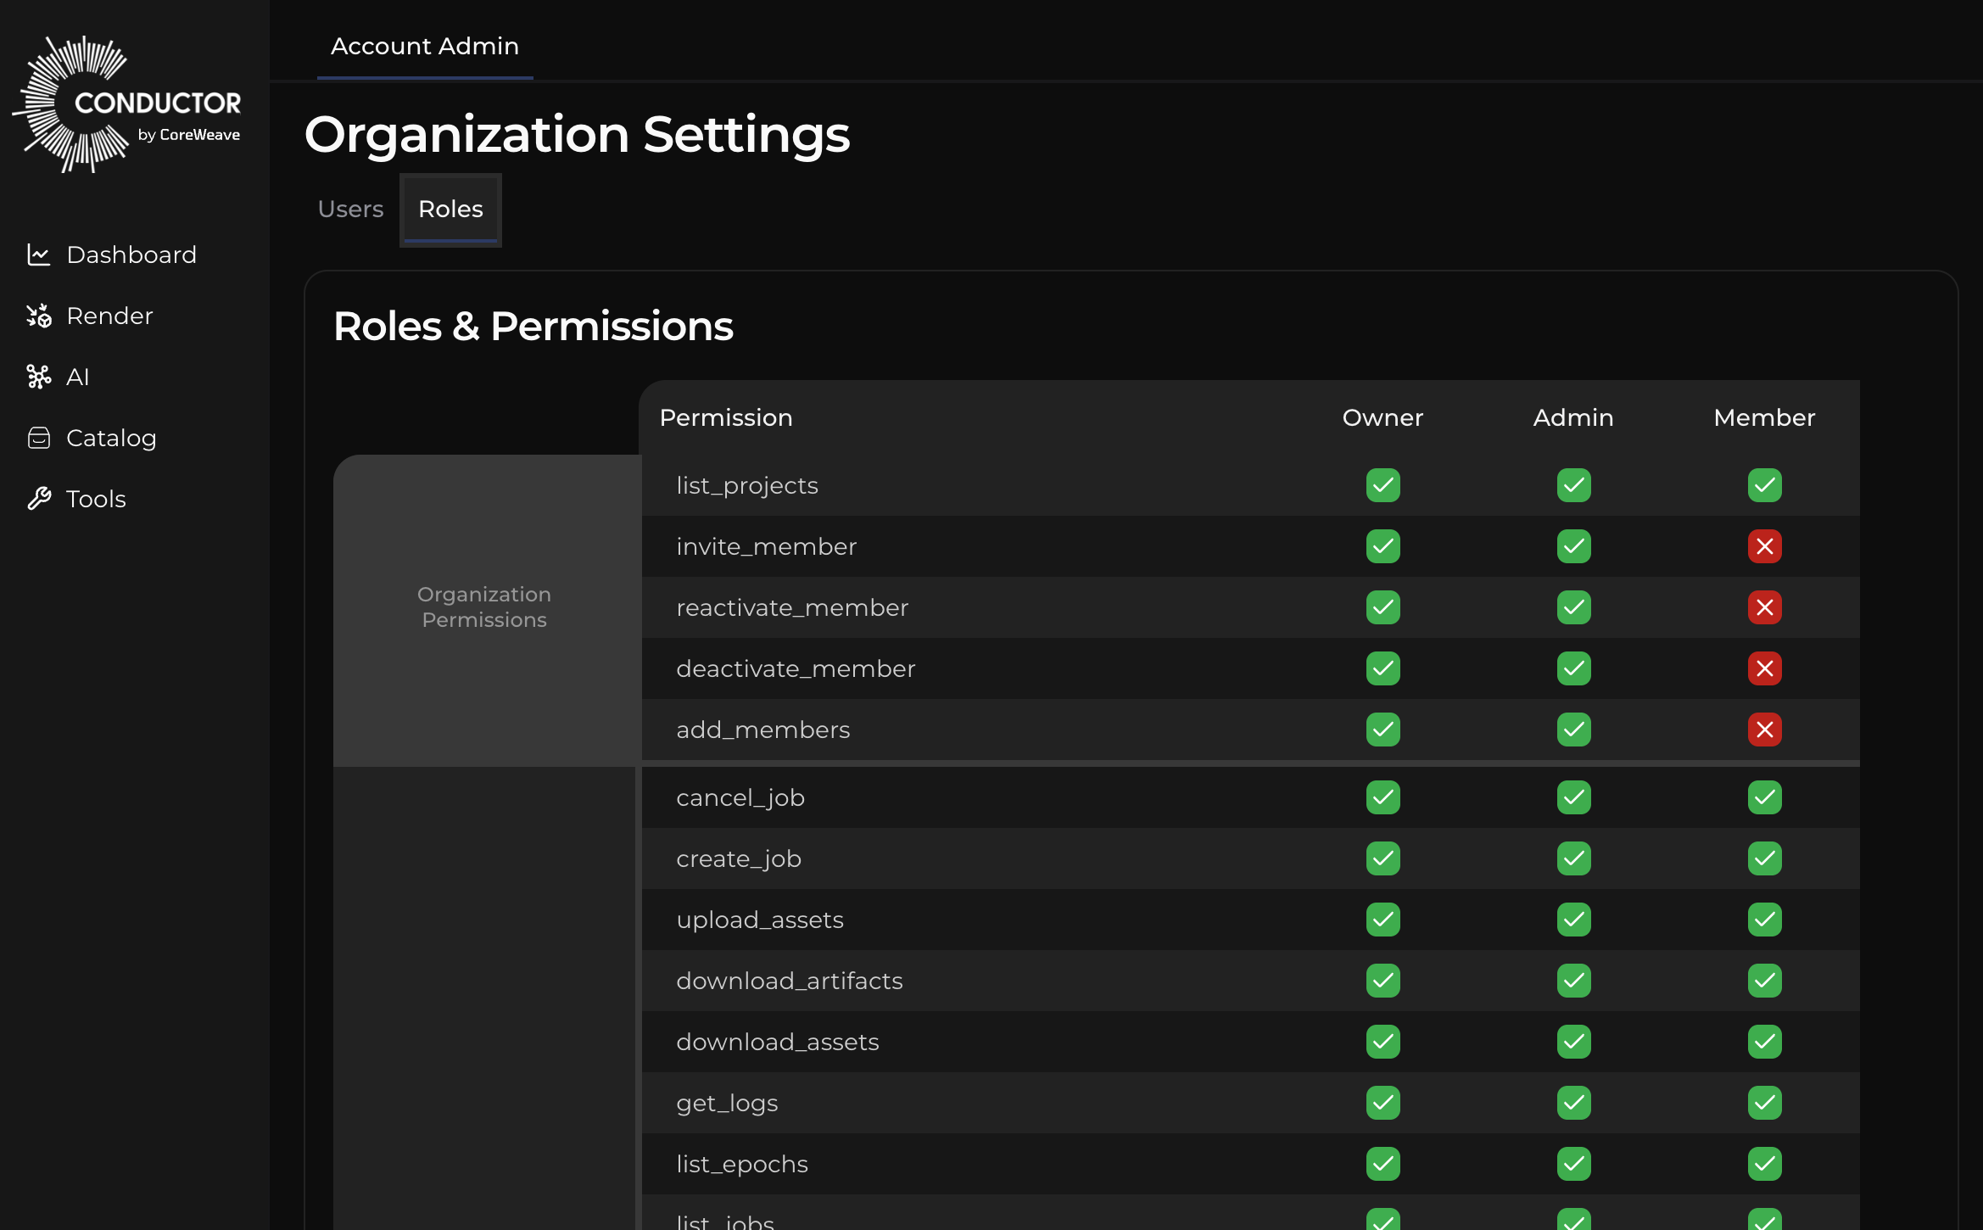The image size is (1983, 1230).
Task: Click the Render icon in sidebar
Action: (38, 316)
